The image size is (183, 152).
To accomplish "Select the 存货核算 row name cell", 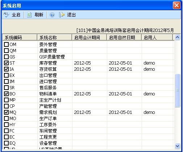I will pos(55,69).
